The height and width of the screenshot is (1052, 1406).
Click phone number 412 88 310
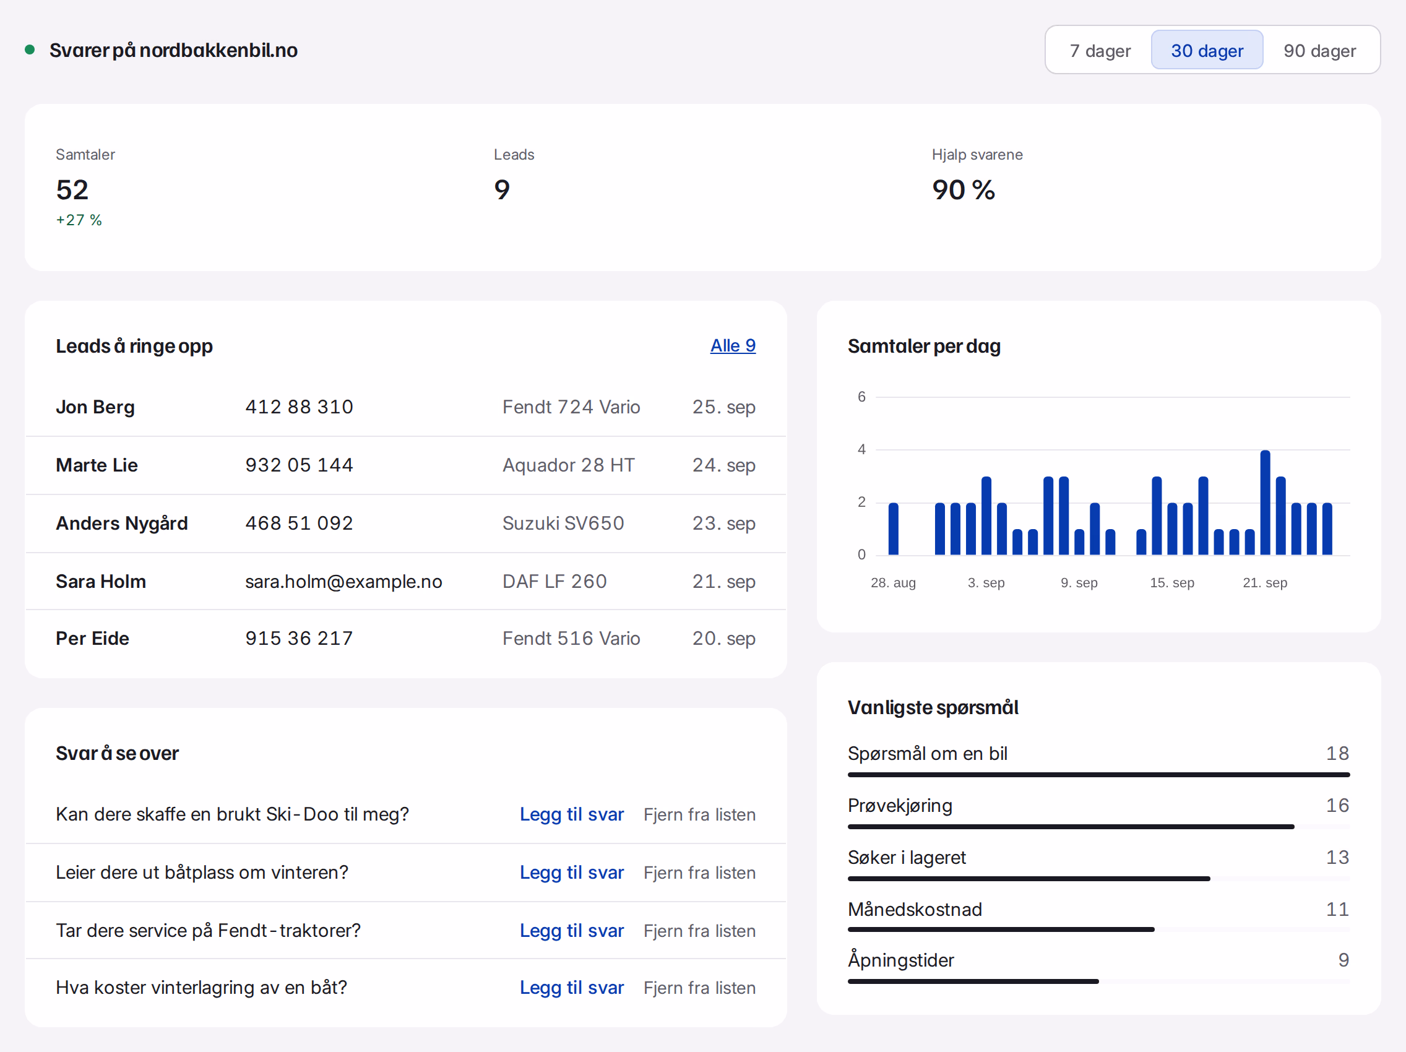300,407
